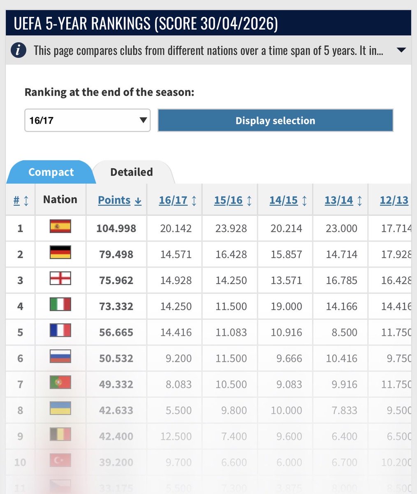Screen dimensions: 417x494
Task: Click the 10.916 cell in France's row
Action: click(286, 332)
